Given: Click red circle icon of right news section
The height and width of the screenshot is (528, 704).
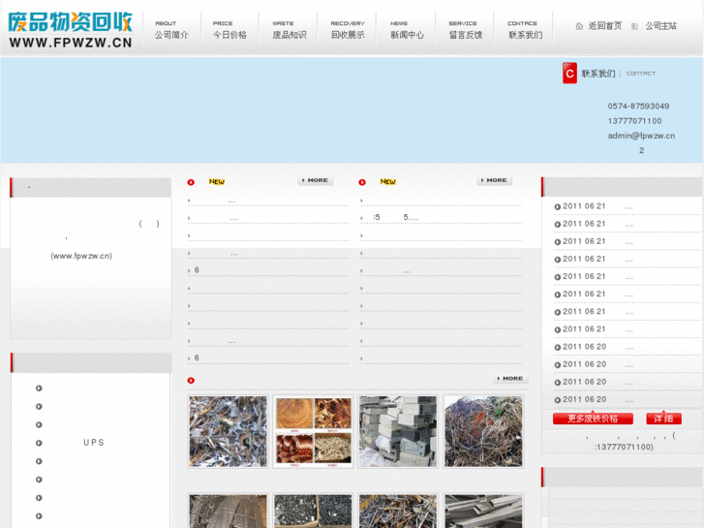Looking at the screenshot, I should (x=362, y=182).
